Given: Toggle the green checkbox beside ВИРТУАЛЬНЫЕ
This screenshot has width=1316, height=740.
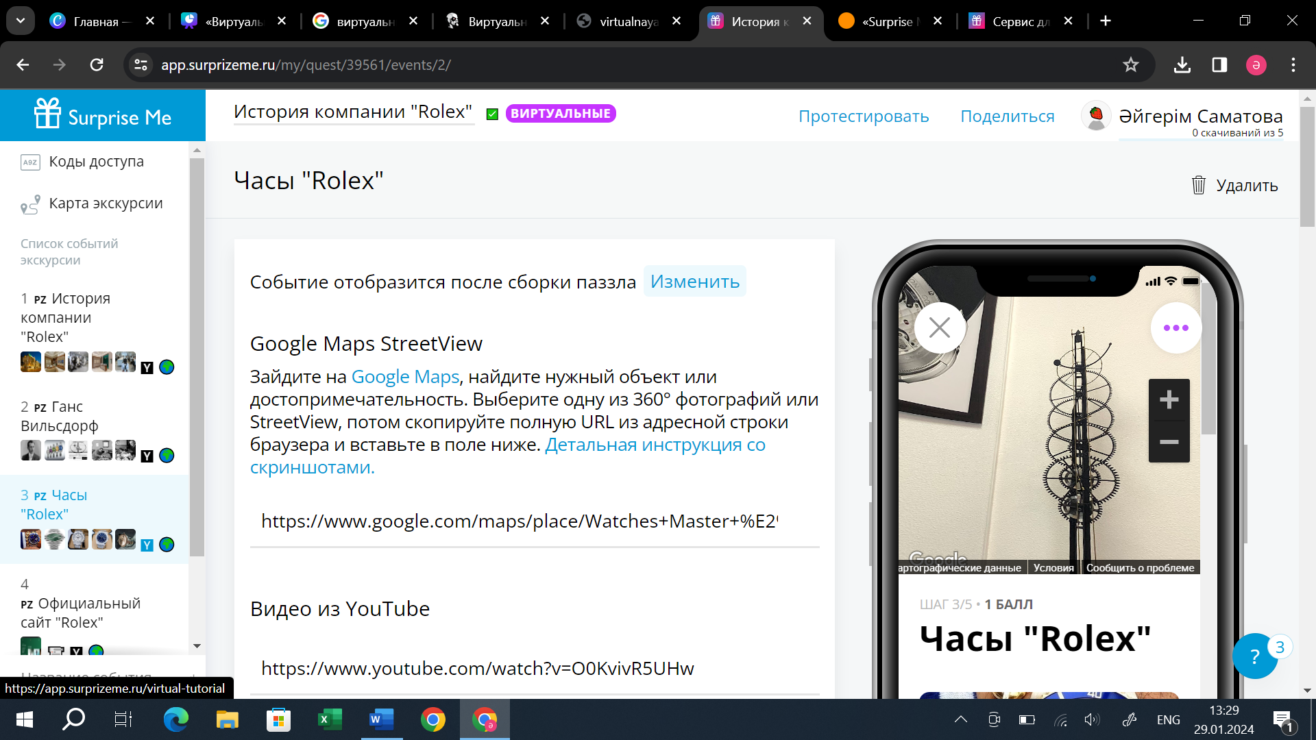Looking at the screenshot, I should coord(492,114).
